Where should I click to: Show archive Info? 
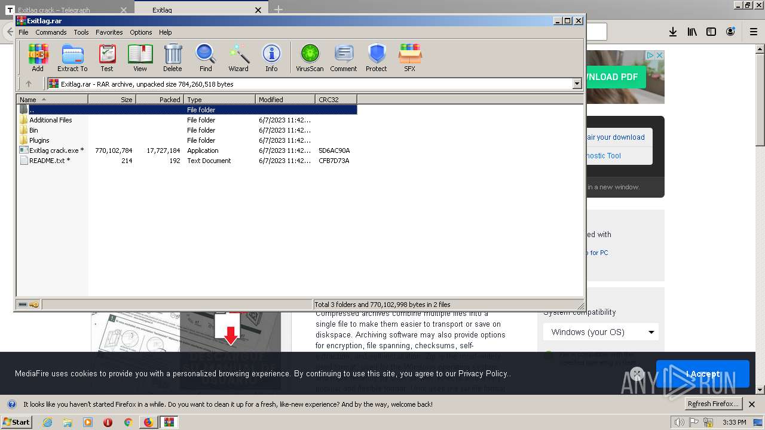click(x=271, y=58)
